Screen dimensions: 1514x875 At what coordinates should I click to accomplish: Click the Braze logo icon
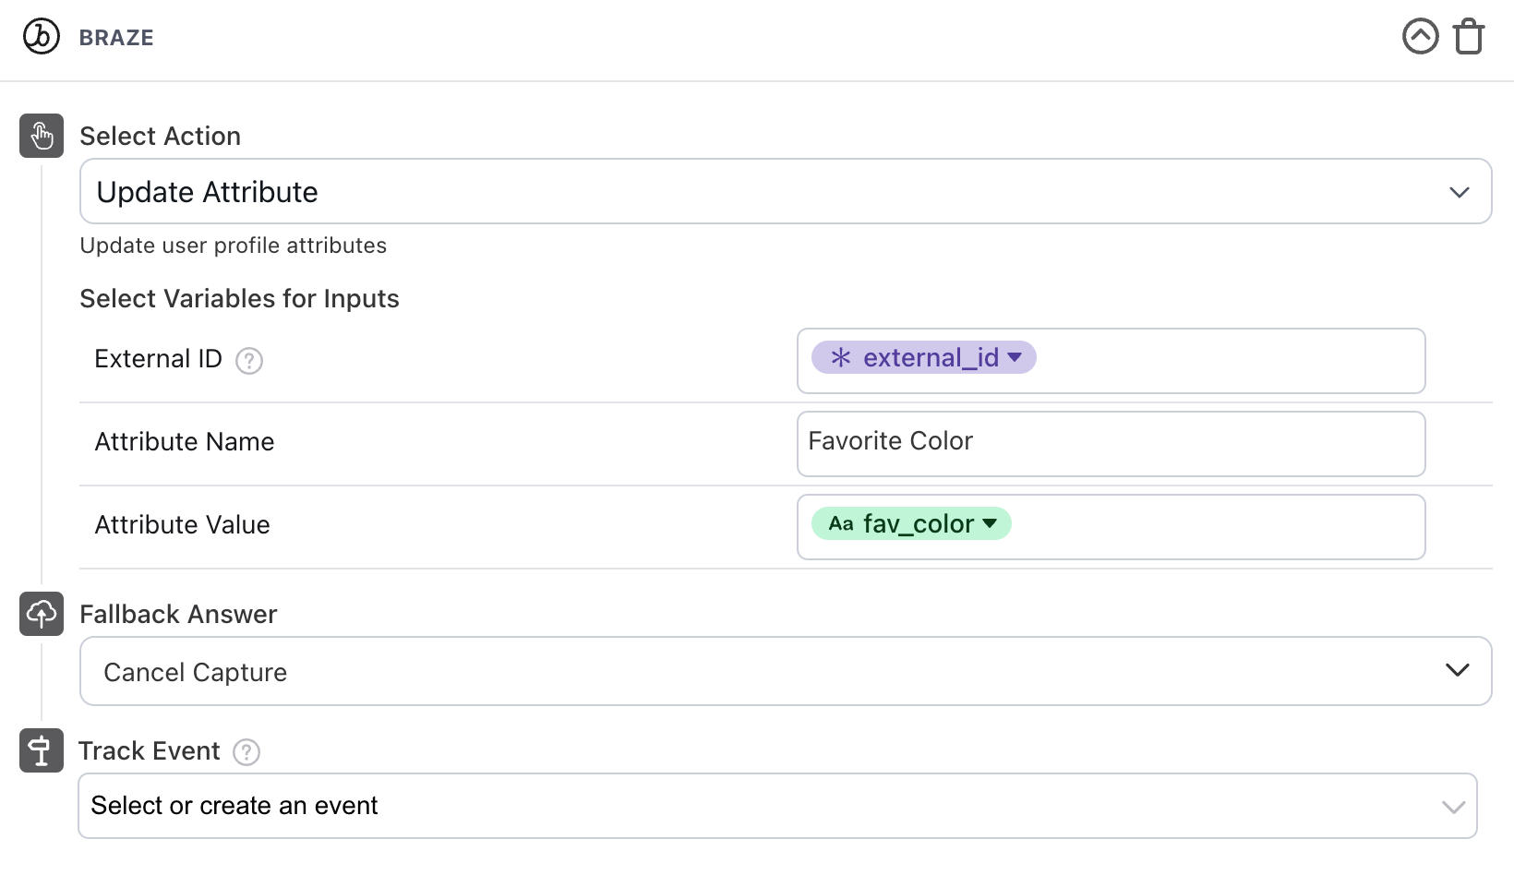(42, 37)
